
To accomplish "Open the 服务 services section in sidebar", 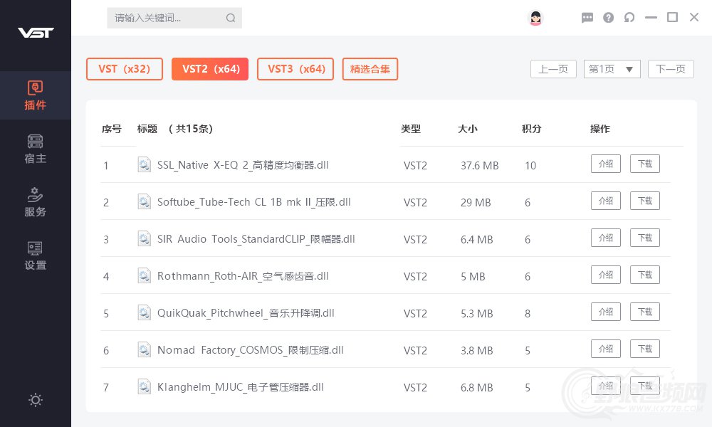I will point(36,202).
